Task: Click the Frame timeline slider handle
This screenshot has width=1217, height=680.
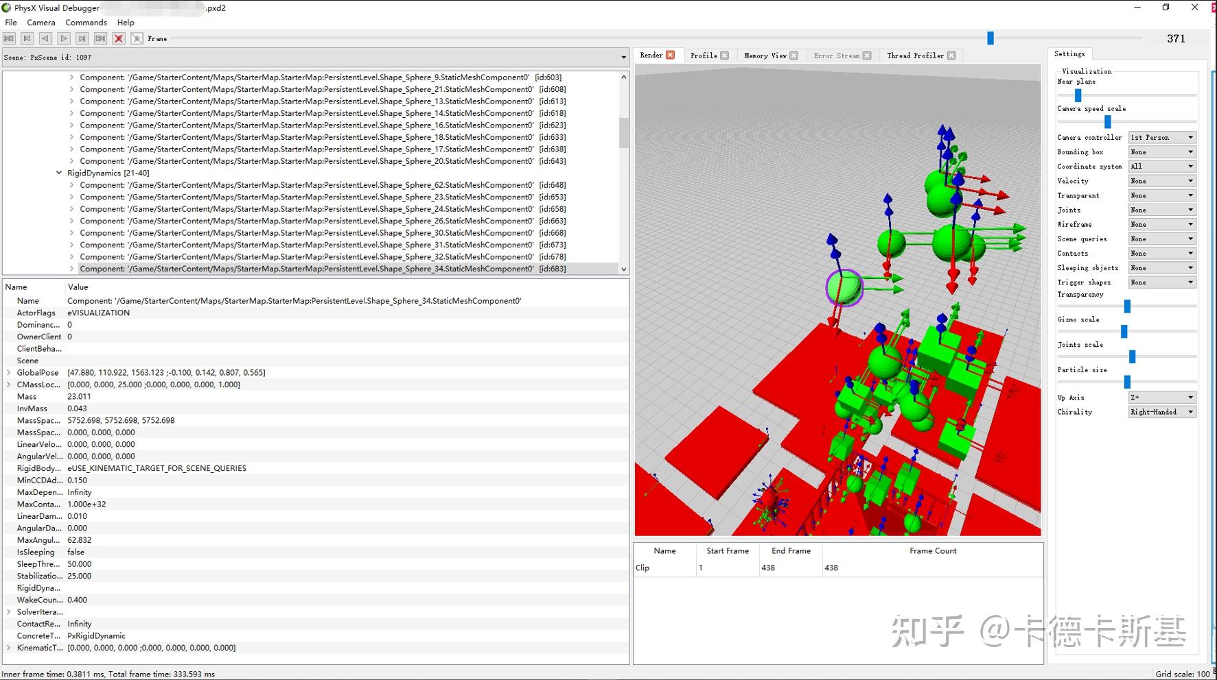Action: pyautogui.click(x=990, y=38)
